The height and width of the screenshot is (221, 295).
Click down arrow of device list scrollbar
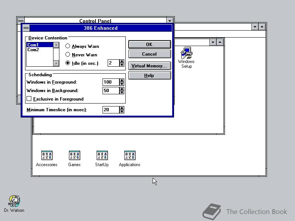pos(56,63)
